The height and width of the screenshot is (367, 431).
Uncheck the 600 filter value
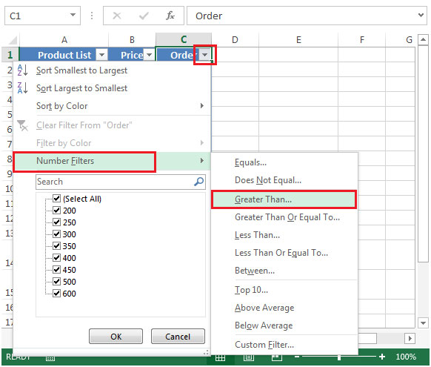tap(56, 294)
